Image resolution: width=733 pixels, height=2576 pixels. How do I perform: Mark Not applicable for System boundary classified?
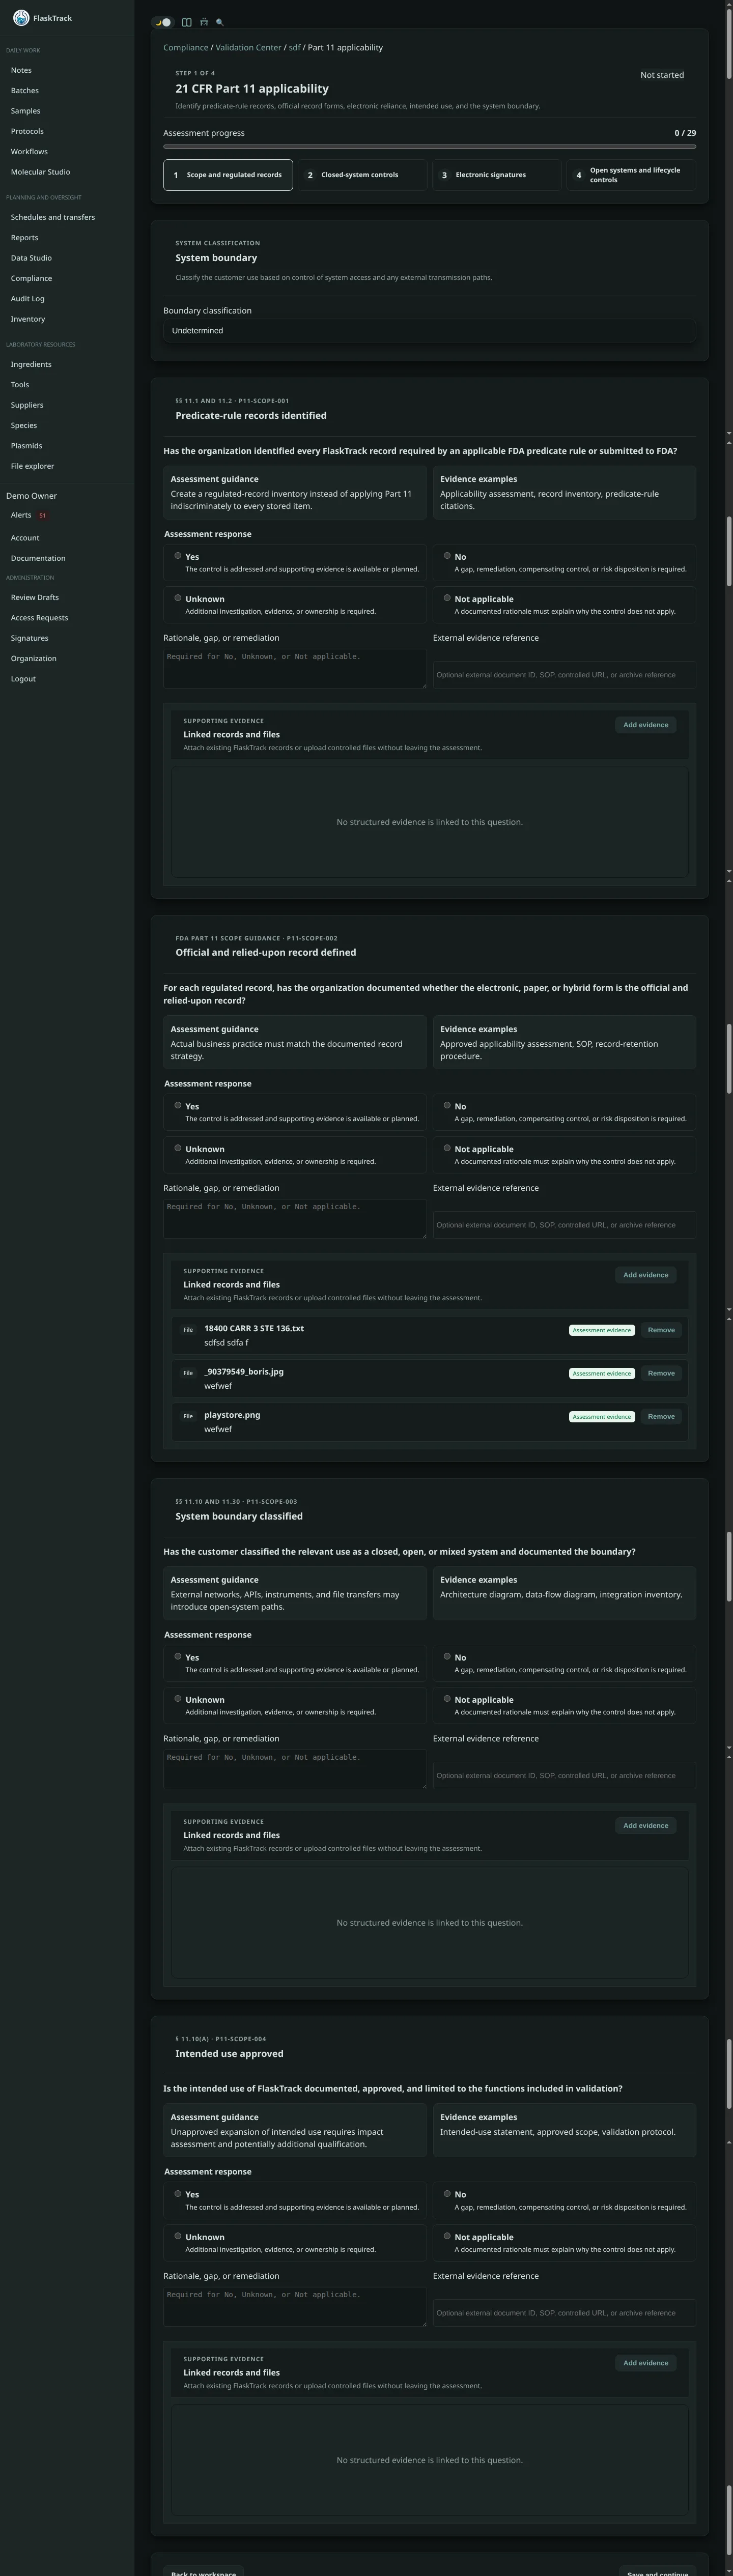coord(447,1698)
